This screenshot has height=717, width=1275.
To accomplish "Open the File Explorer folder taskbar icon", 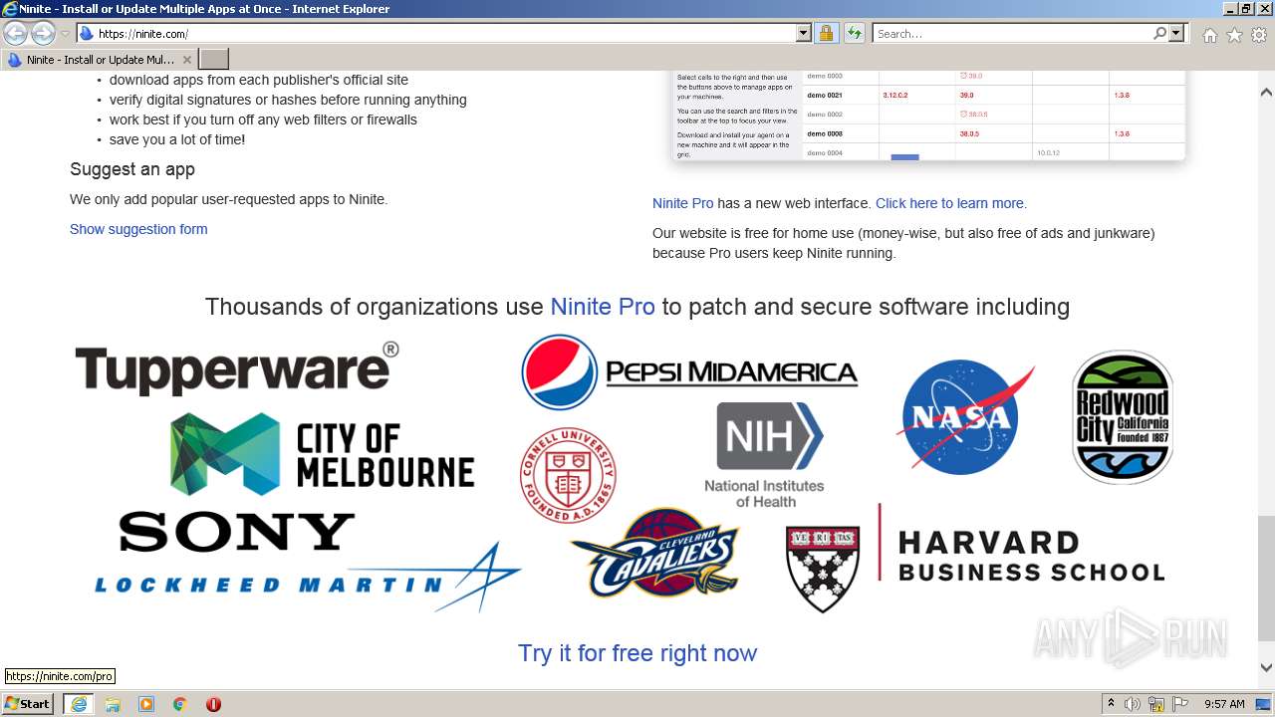I will tap(113, 704).
